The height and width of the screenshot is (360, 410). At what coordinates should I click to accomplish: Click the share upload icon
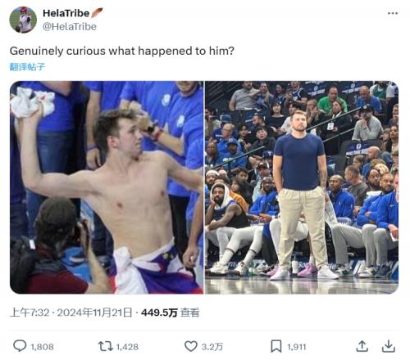[x=362, y=346]
